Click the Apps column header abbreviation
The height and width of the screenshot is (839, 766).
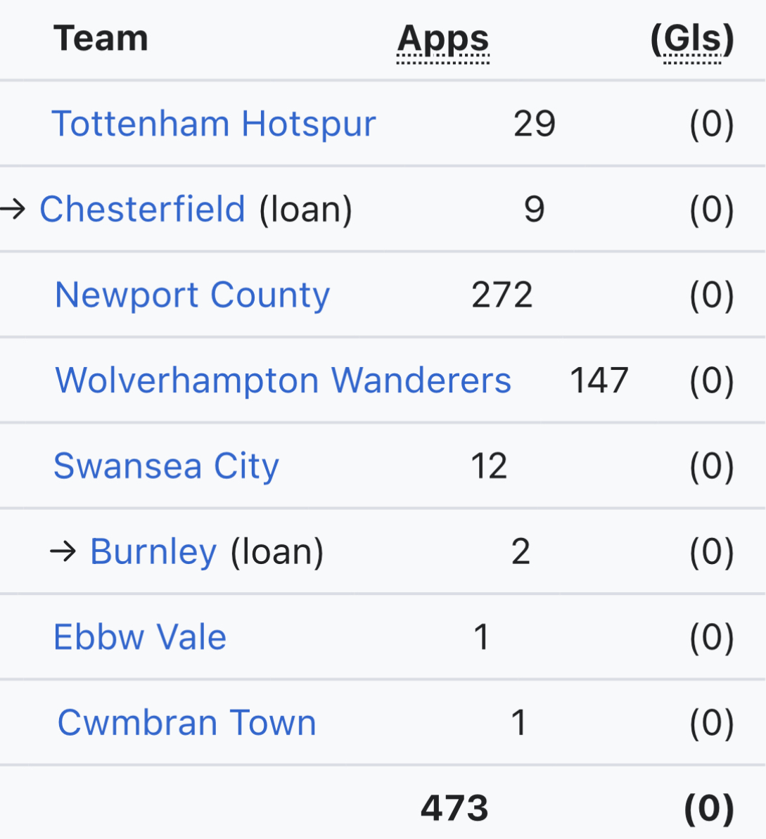(x=443, y=39)
